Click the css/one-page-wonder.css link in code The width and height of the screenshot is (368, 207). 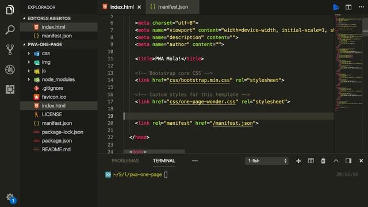coord(202,102)
